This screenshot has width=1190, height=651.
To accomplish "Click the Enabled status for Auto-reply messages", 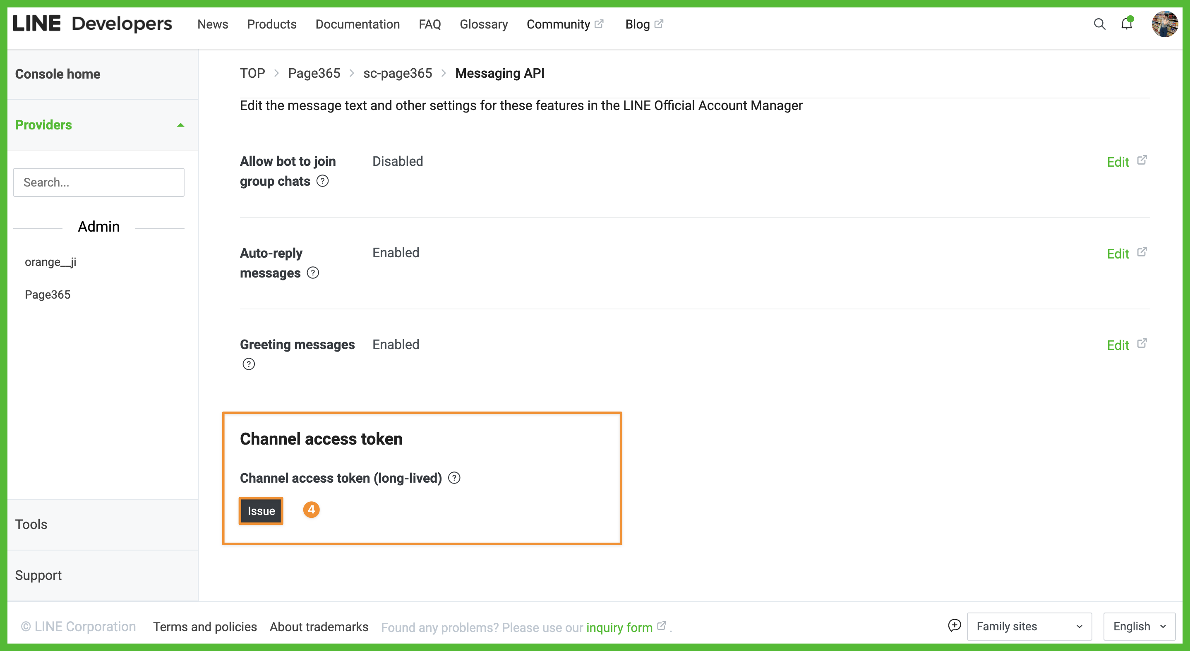I will [396, 253].
